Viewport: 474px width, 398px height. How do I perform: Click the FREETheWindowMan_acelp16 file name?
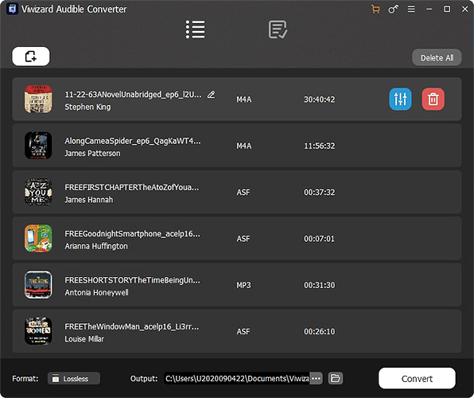tap(132, 326)
